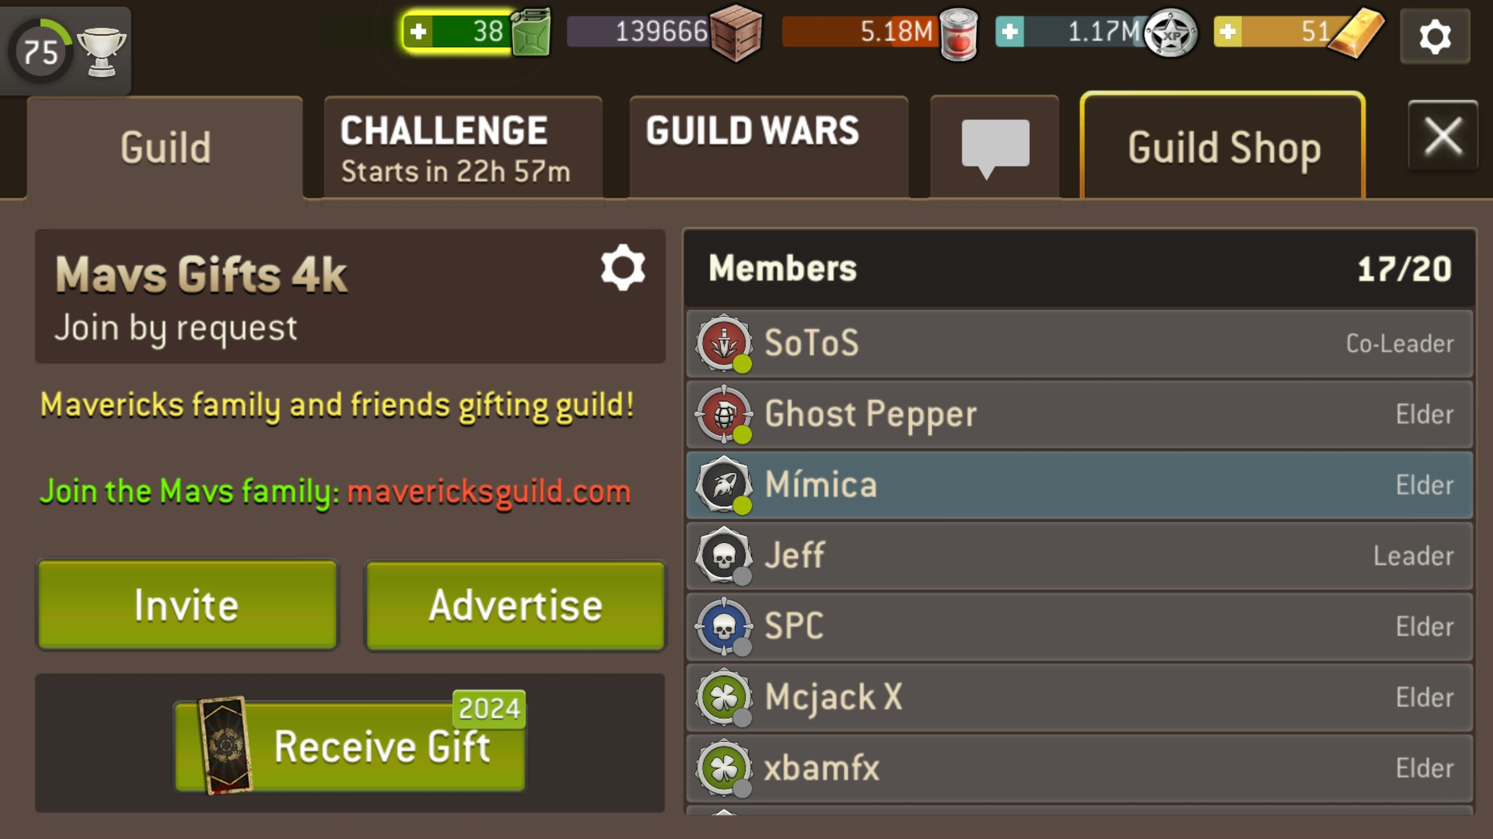
Task: Select leader Jeff in members list
Action: (x=1080, y=556)
